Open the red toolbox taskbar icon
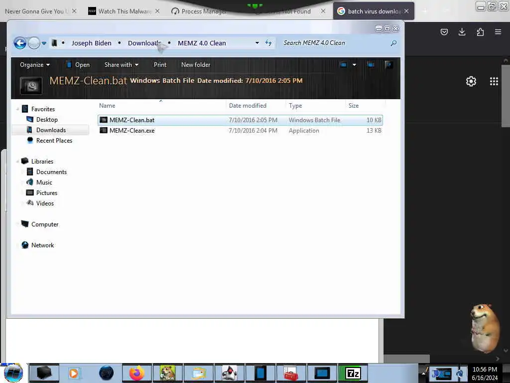Image resolution: width=510 pixels, height=383 pixels. point(290,373)
